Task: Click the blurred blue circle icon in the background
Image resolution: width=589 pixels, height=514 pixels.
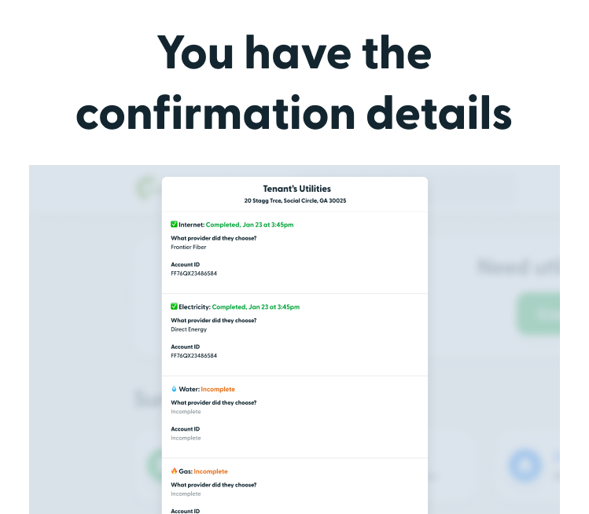Action: coord(525,464)
